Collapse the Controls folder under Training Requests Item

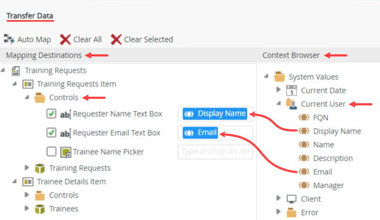click(x=27, y=97)
